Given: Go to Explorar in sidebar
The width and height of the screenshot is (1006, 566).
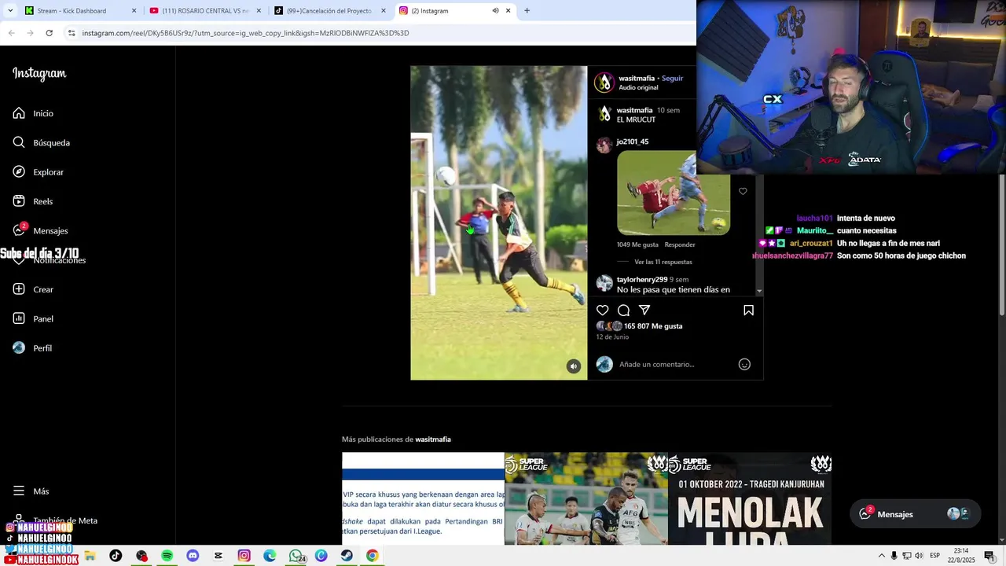Looking at the screenshot, I should point(39,172).
